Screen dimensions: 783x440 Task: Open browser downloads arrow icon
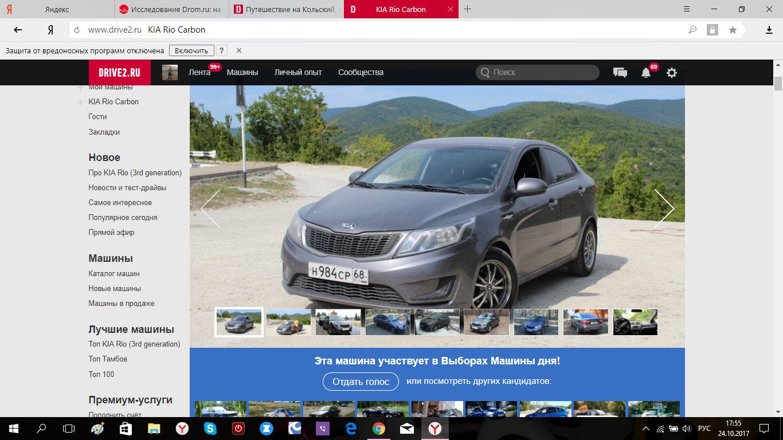[769, 30]
